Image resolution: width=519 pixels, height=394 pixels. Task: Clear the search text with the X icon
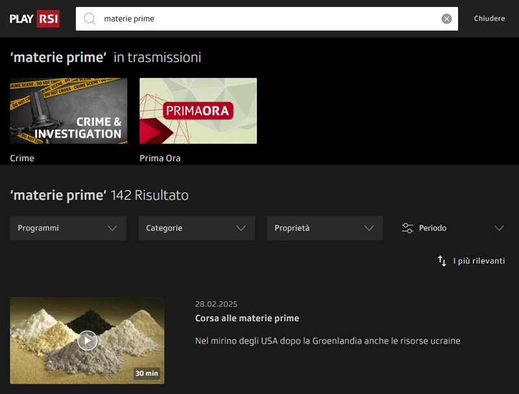[446, 19]
